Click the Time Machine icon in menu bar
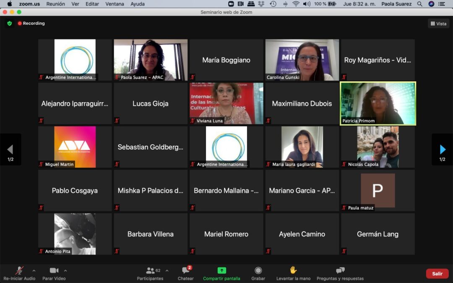The height and width of the screenshot is (283, 453). (273, 4)
